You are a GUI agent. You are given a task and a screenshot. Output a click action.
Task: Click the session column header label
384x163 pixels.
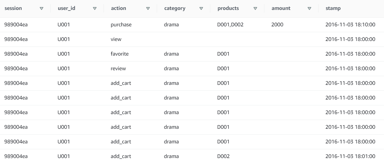(13, 8)
